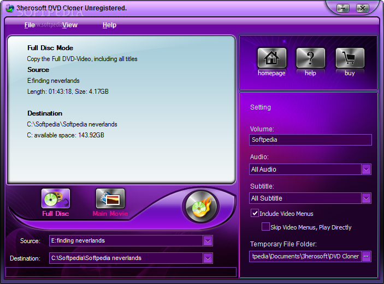Click the 'C: available space: 143.92GB' text

click(x=66, y=135)
